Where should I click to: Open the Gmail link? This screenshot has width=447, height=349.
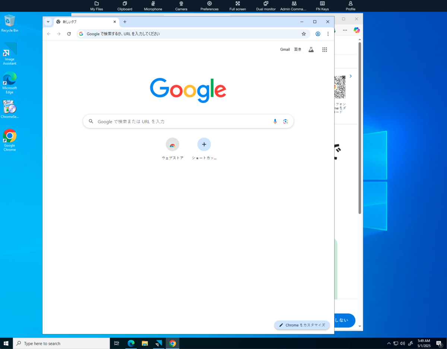tap(285, 49)
